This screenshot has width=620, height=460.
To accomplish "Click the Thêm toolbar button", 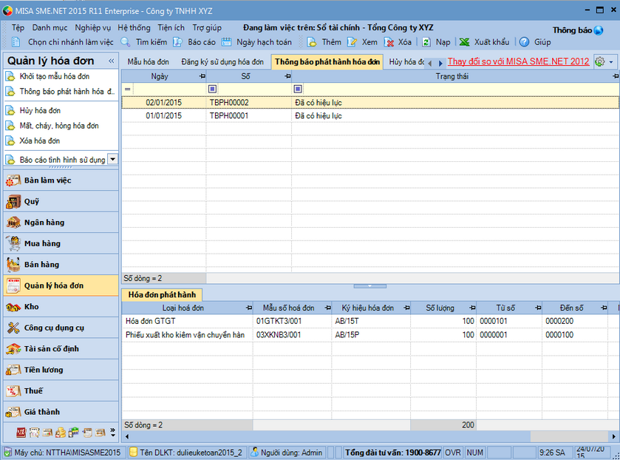I will (x=324, y=42).
